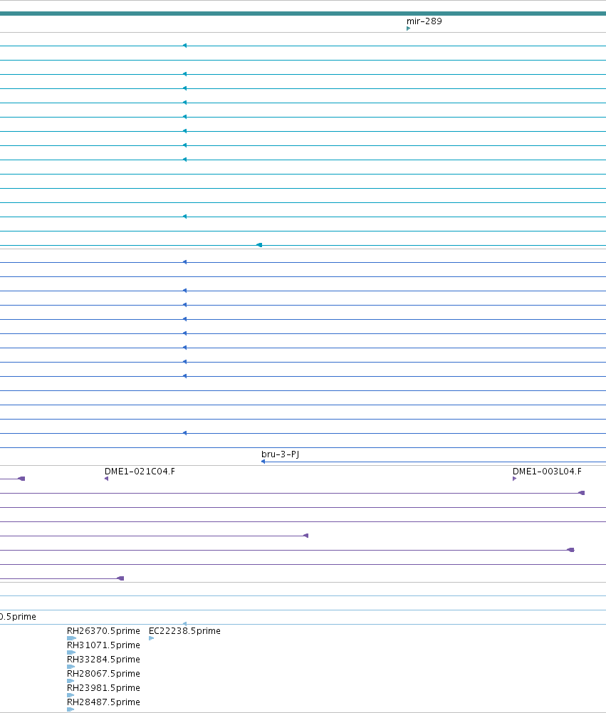606x713 pixels.
Task: Click the mir-289 feature label
Action: coord(424,21)
